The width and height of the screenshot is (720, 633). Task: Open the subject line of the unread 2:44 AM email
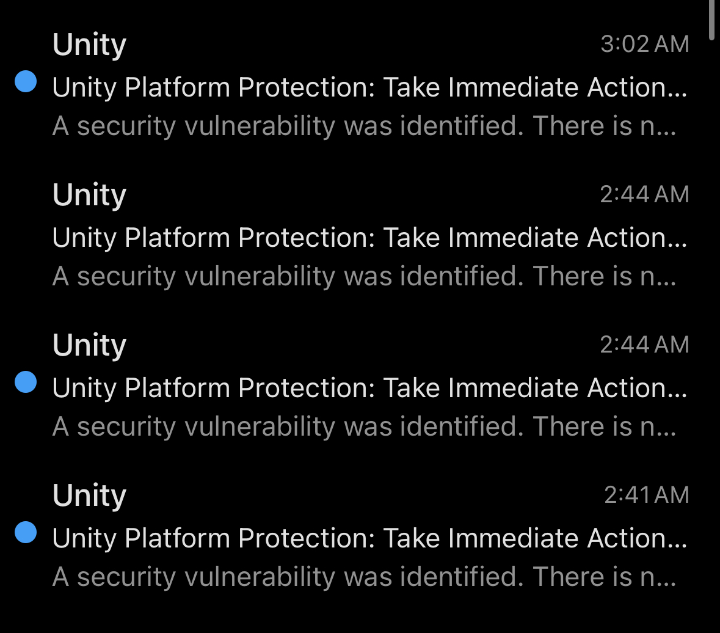pos(369,388)
